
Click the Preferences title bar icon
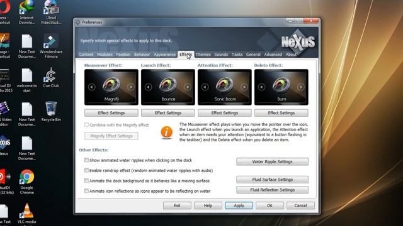pos(78,23)
